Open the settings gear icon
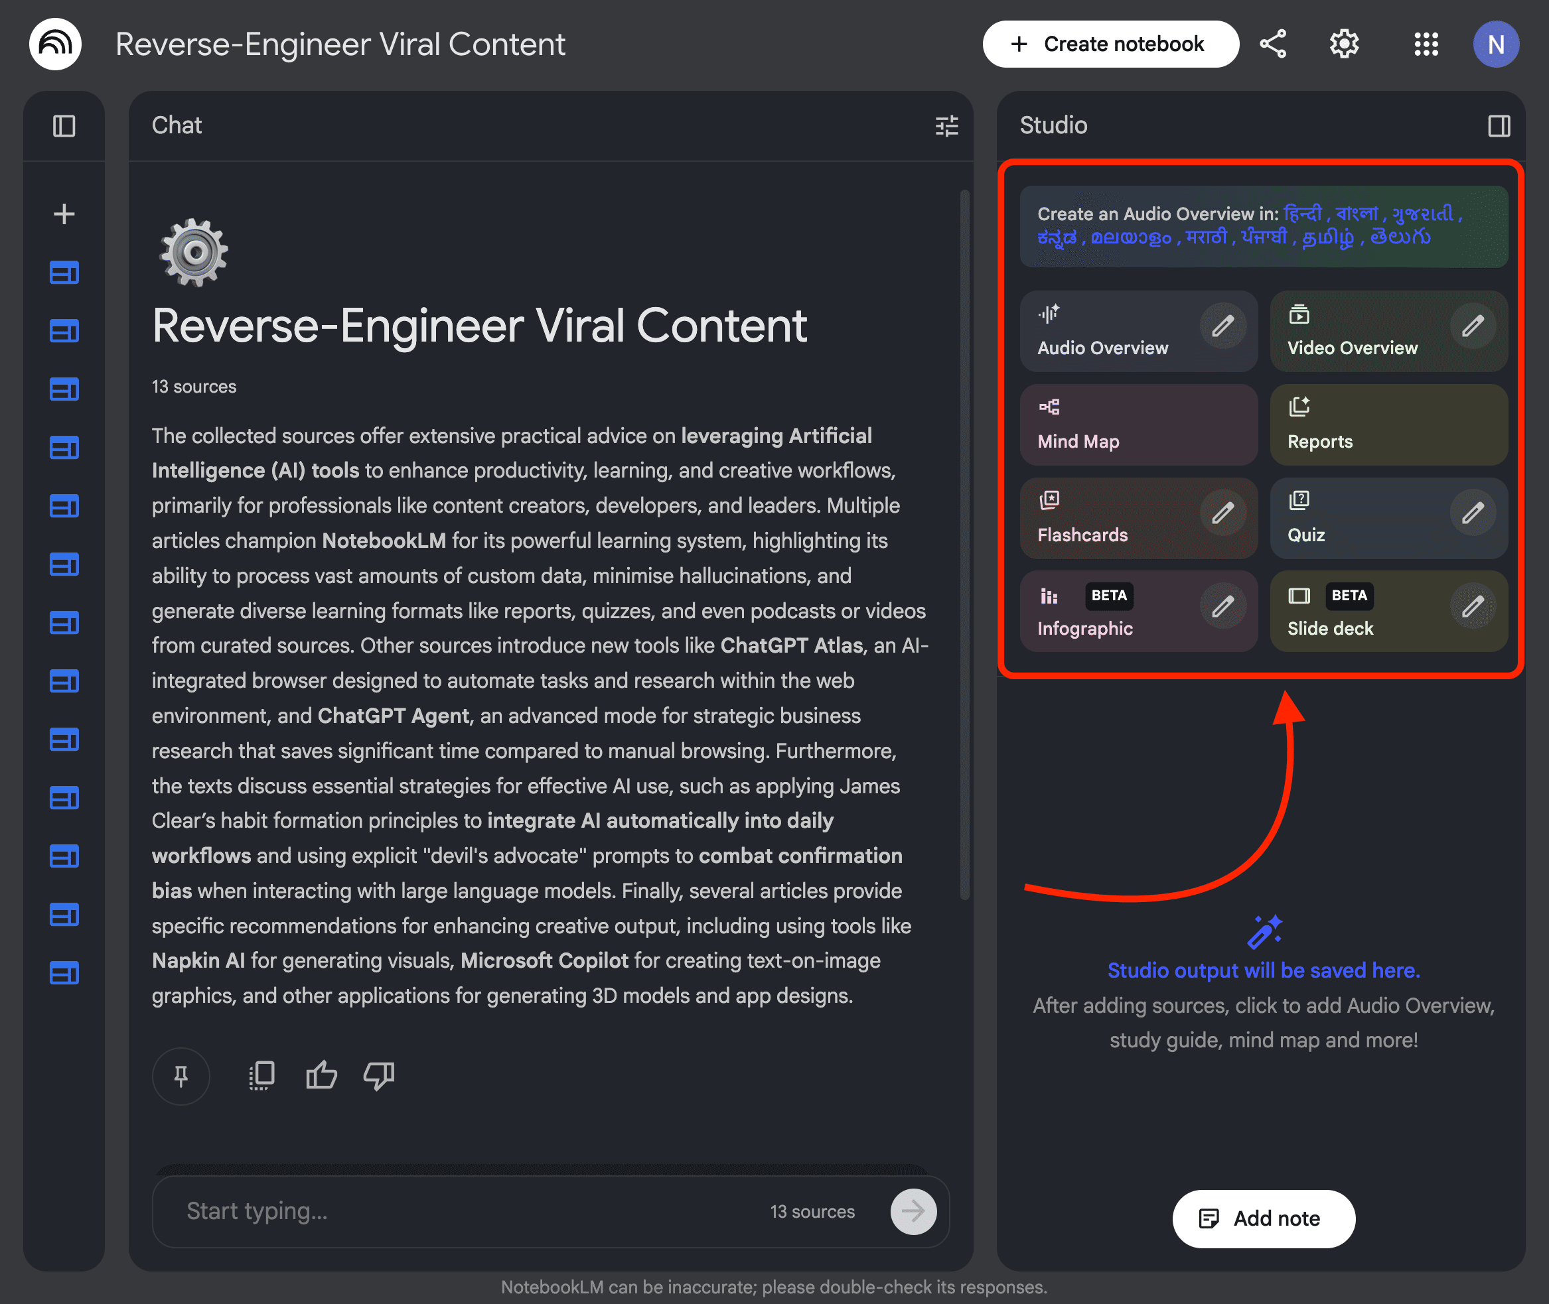Image resolution: width=1549 pixels, height=1304 pixels. tap(1343, 44)
